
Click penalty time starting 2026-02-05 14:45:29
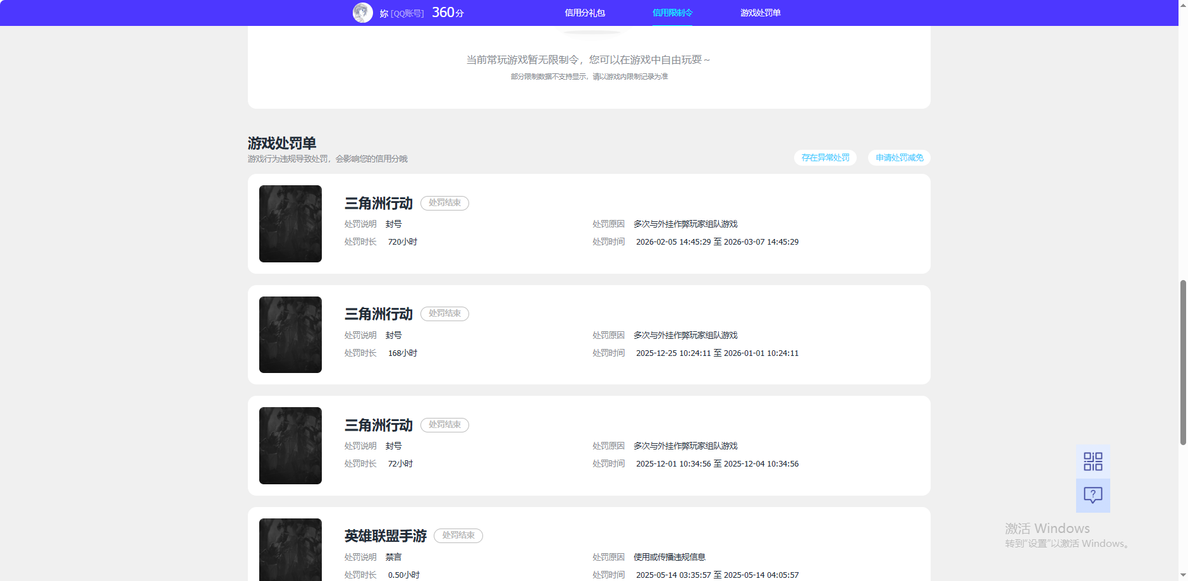[x=717, y=242]
